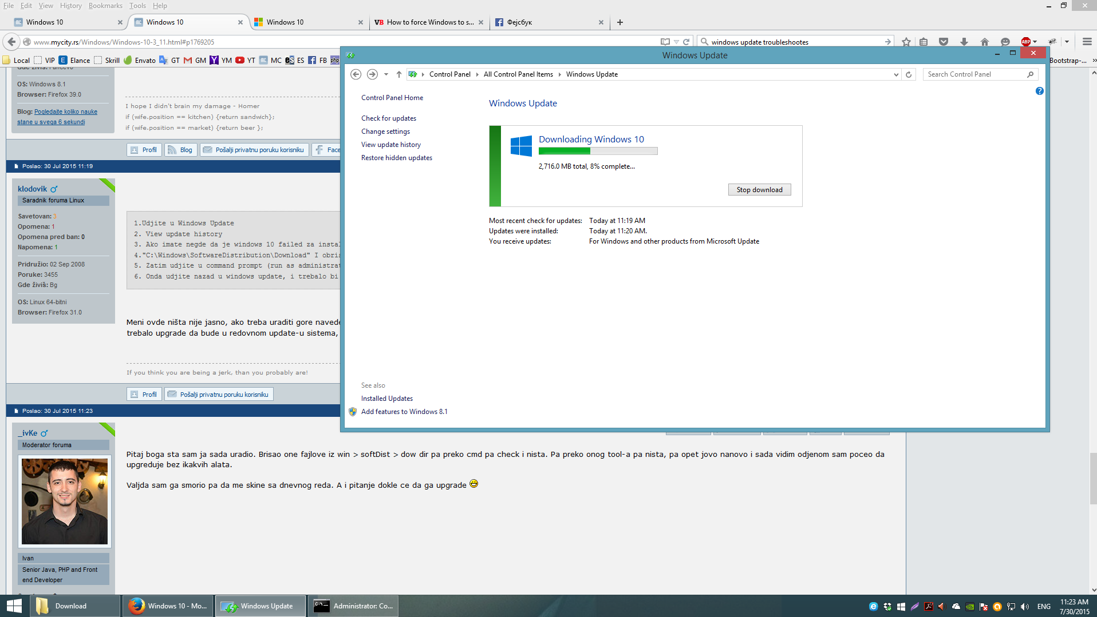Screen dimensions: 1097x617
Task: Open Adblock Plus dropdown arrow
Action: click(x=1035, y=42)
